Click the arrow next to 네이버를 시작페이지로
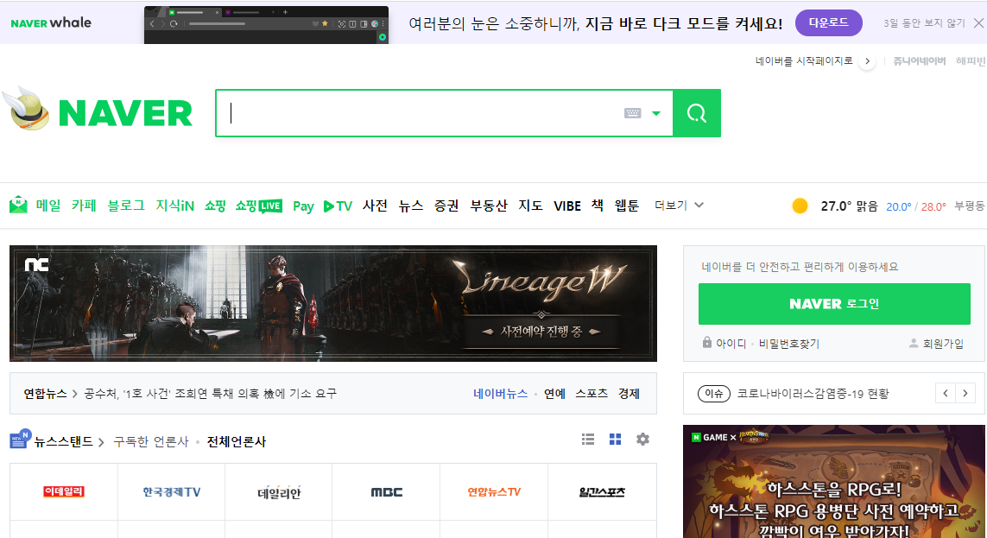The image size is (987, 538). 867,61
